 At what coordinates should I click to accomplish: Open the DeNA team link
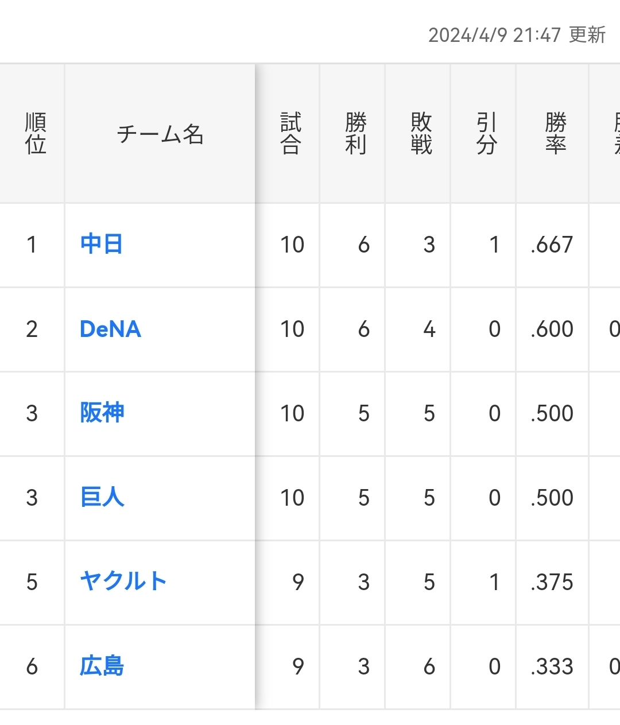(x=110, y=329)
